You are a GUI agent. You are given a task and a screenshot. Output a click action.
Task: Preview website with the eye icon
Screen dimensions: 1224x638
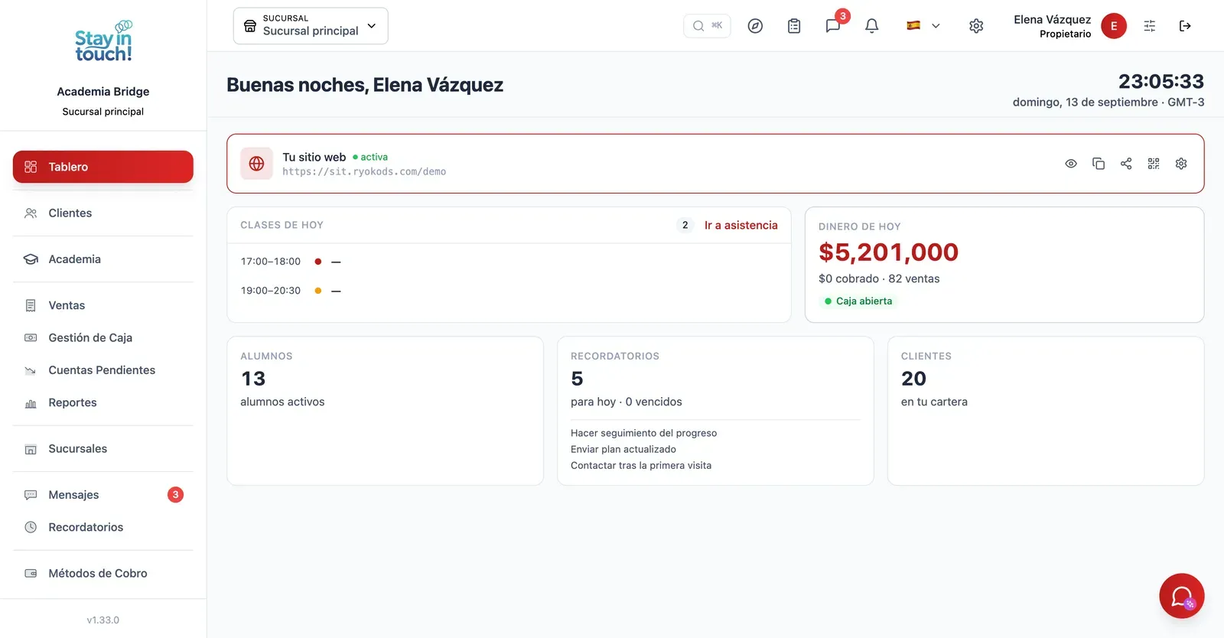(x=1071, y=164)
